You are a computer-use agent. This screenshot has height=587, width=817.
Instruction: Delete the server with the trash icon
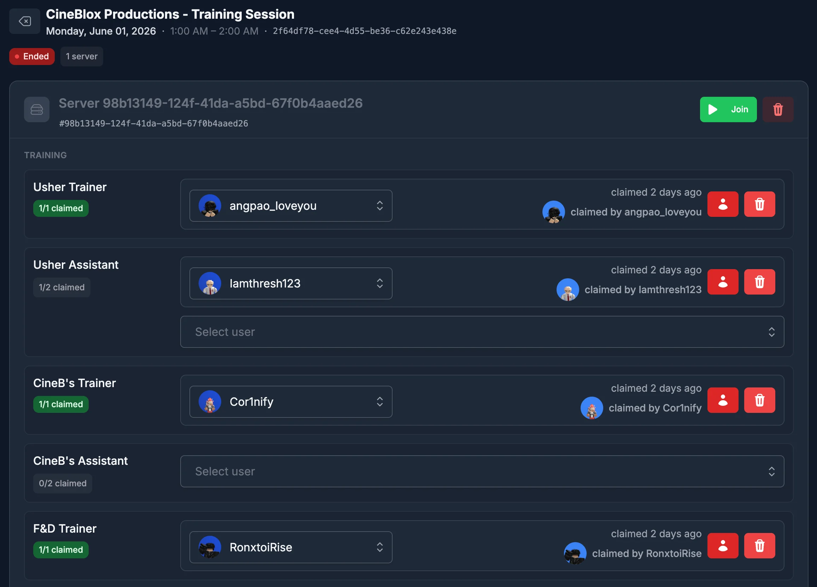pos(778,109)
